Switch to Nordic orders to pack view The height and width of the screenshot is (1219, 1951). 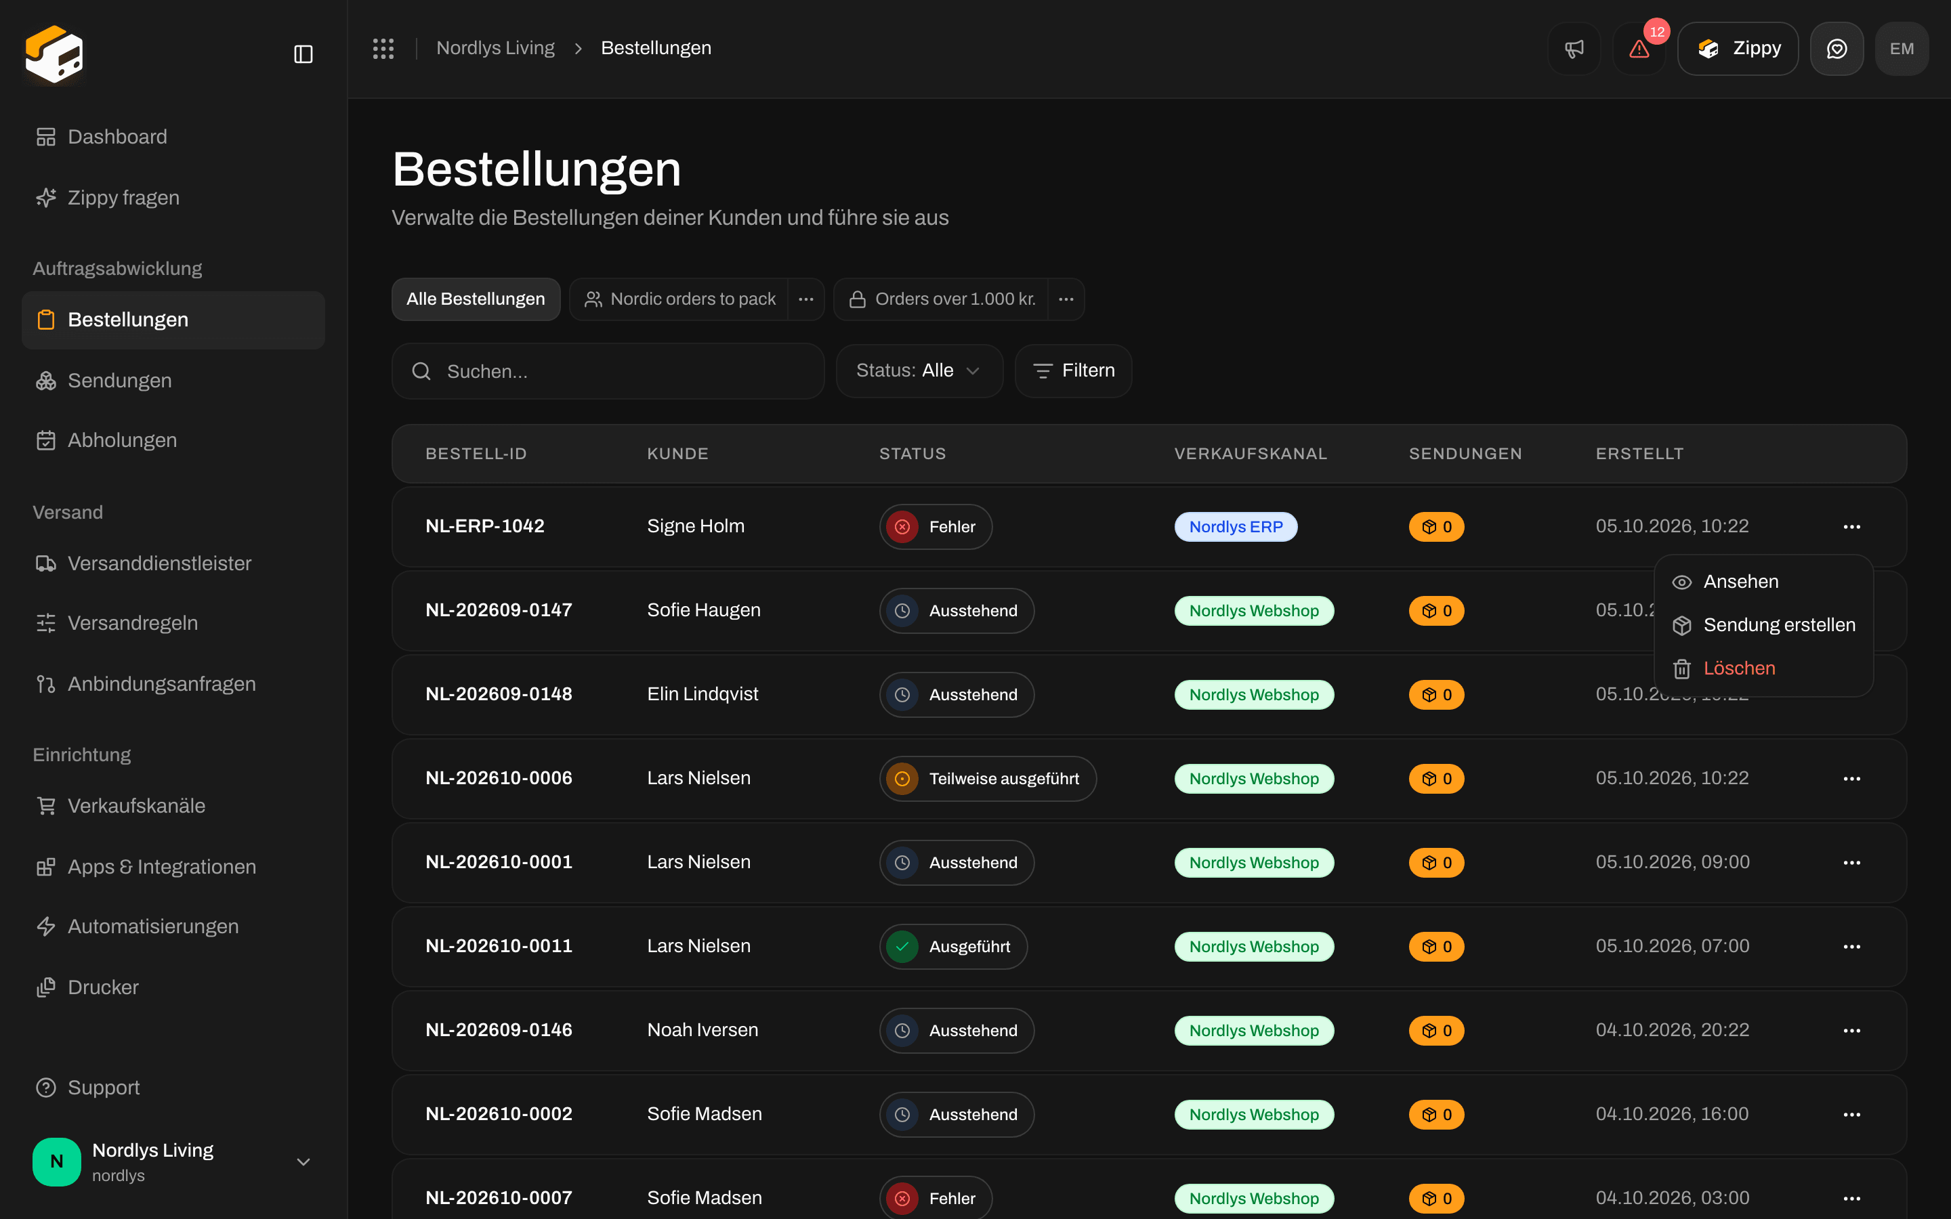(x=679, y=299)
